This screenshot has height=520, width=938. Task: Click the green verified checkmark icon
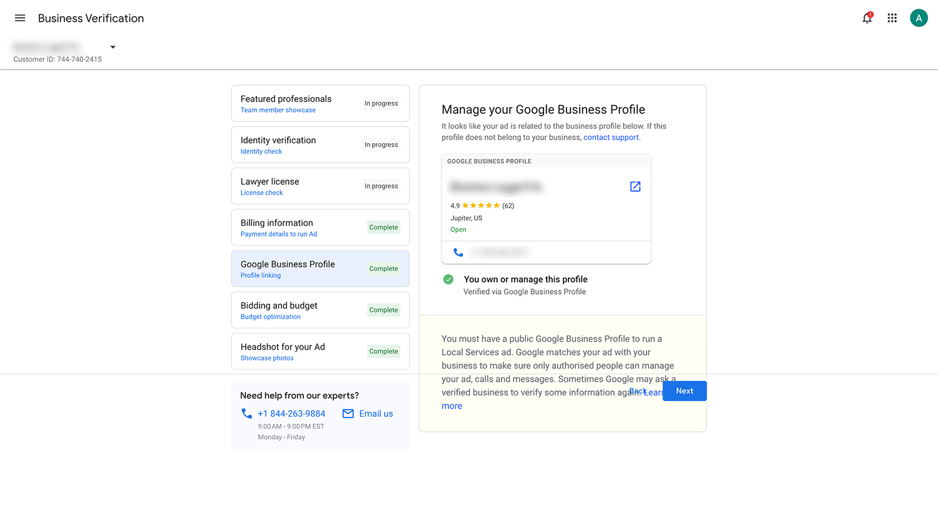click(448, 280)
